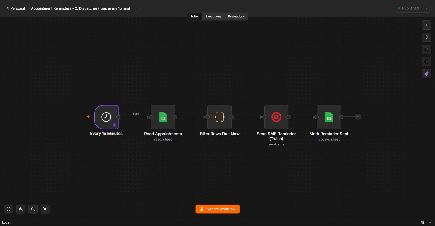The height and width of the screenshot is (226, 435).
Task: Open the Read Appointments Google Sheets node
Action: [163, 117]
